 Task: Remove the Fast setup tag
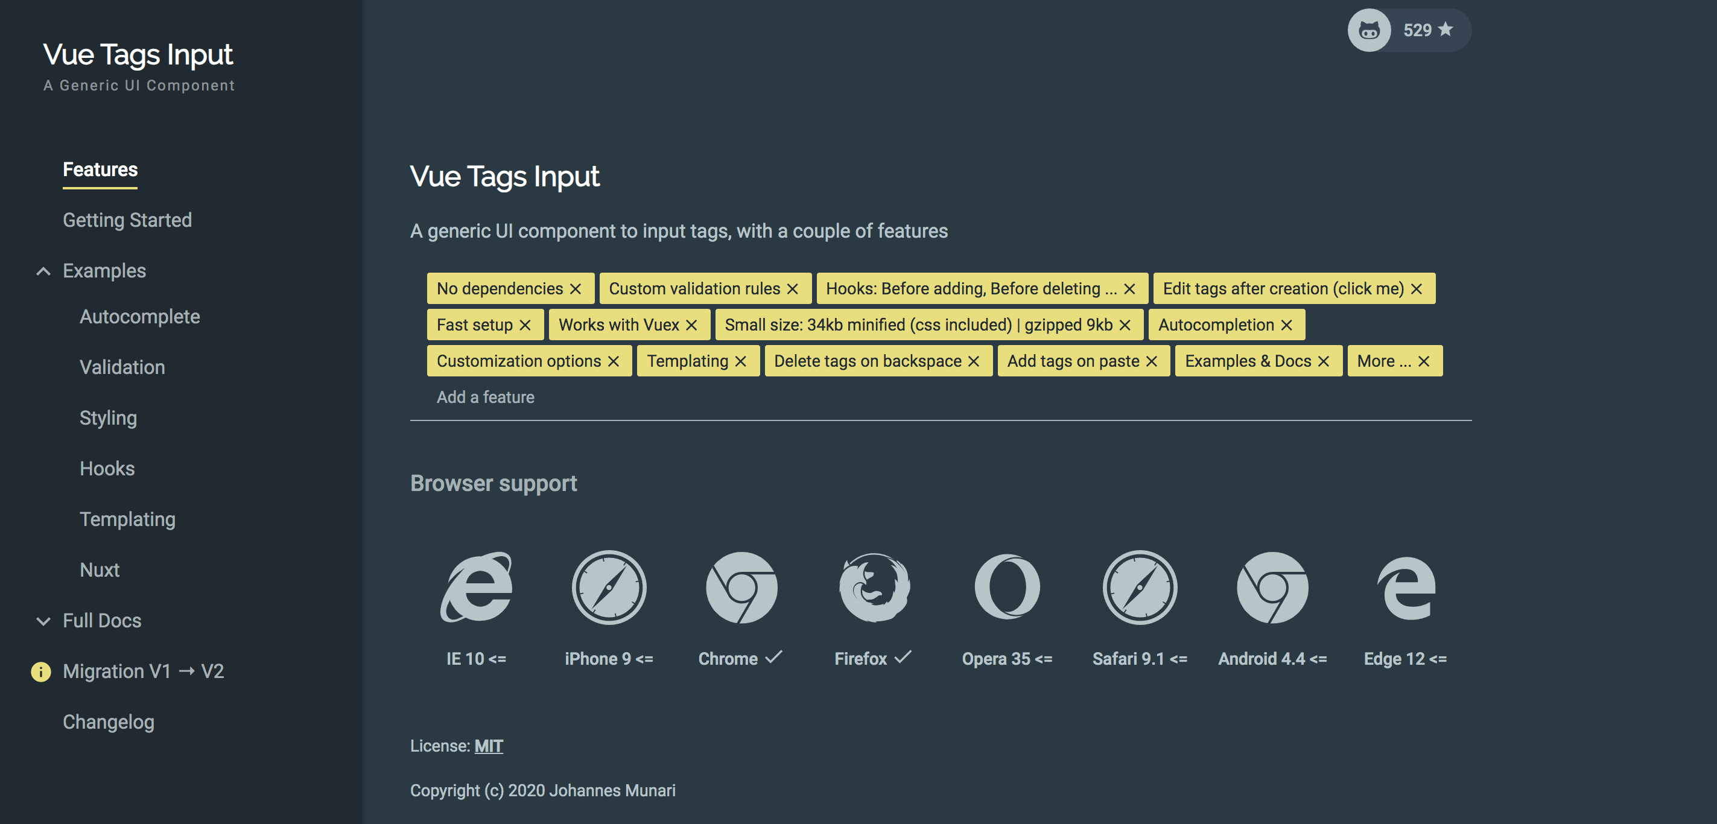click(525, 325)
